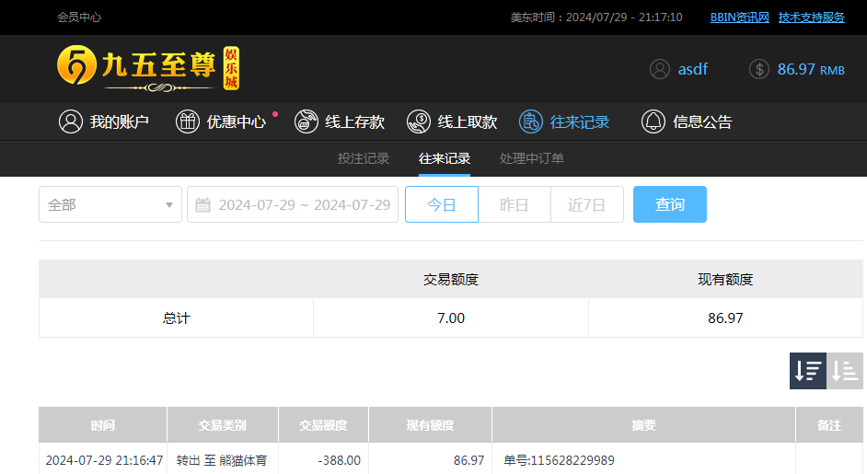Viewport: 867px width, 474px height.
Task: Select the 今日 date range option
Action: click(442, 204)
